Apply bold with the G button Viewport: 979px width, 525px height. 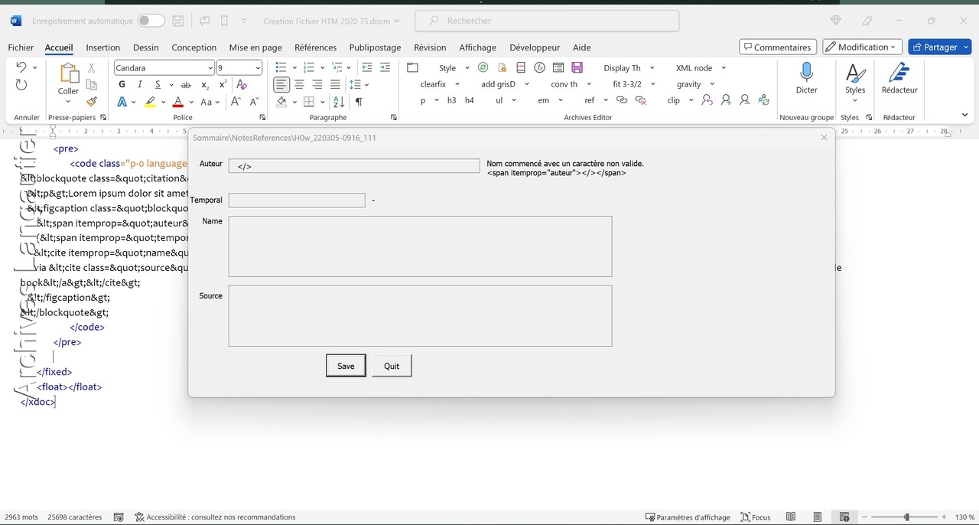pyautogui.click(x=122, y=85)
